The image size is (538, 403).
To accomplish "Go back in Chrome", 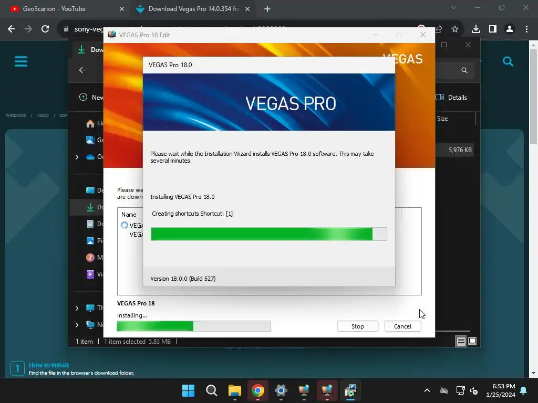I will [12, 29].
